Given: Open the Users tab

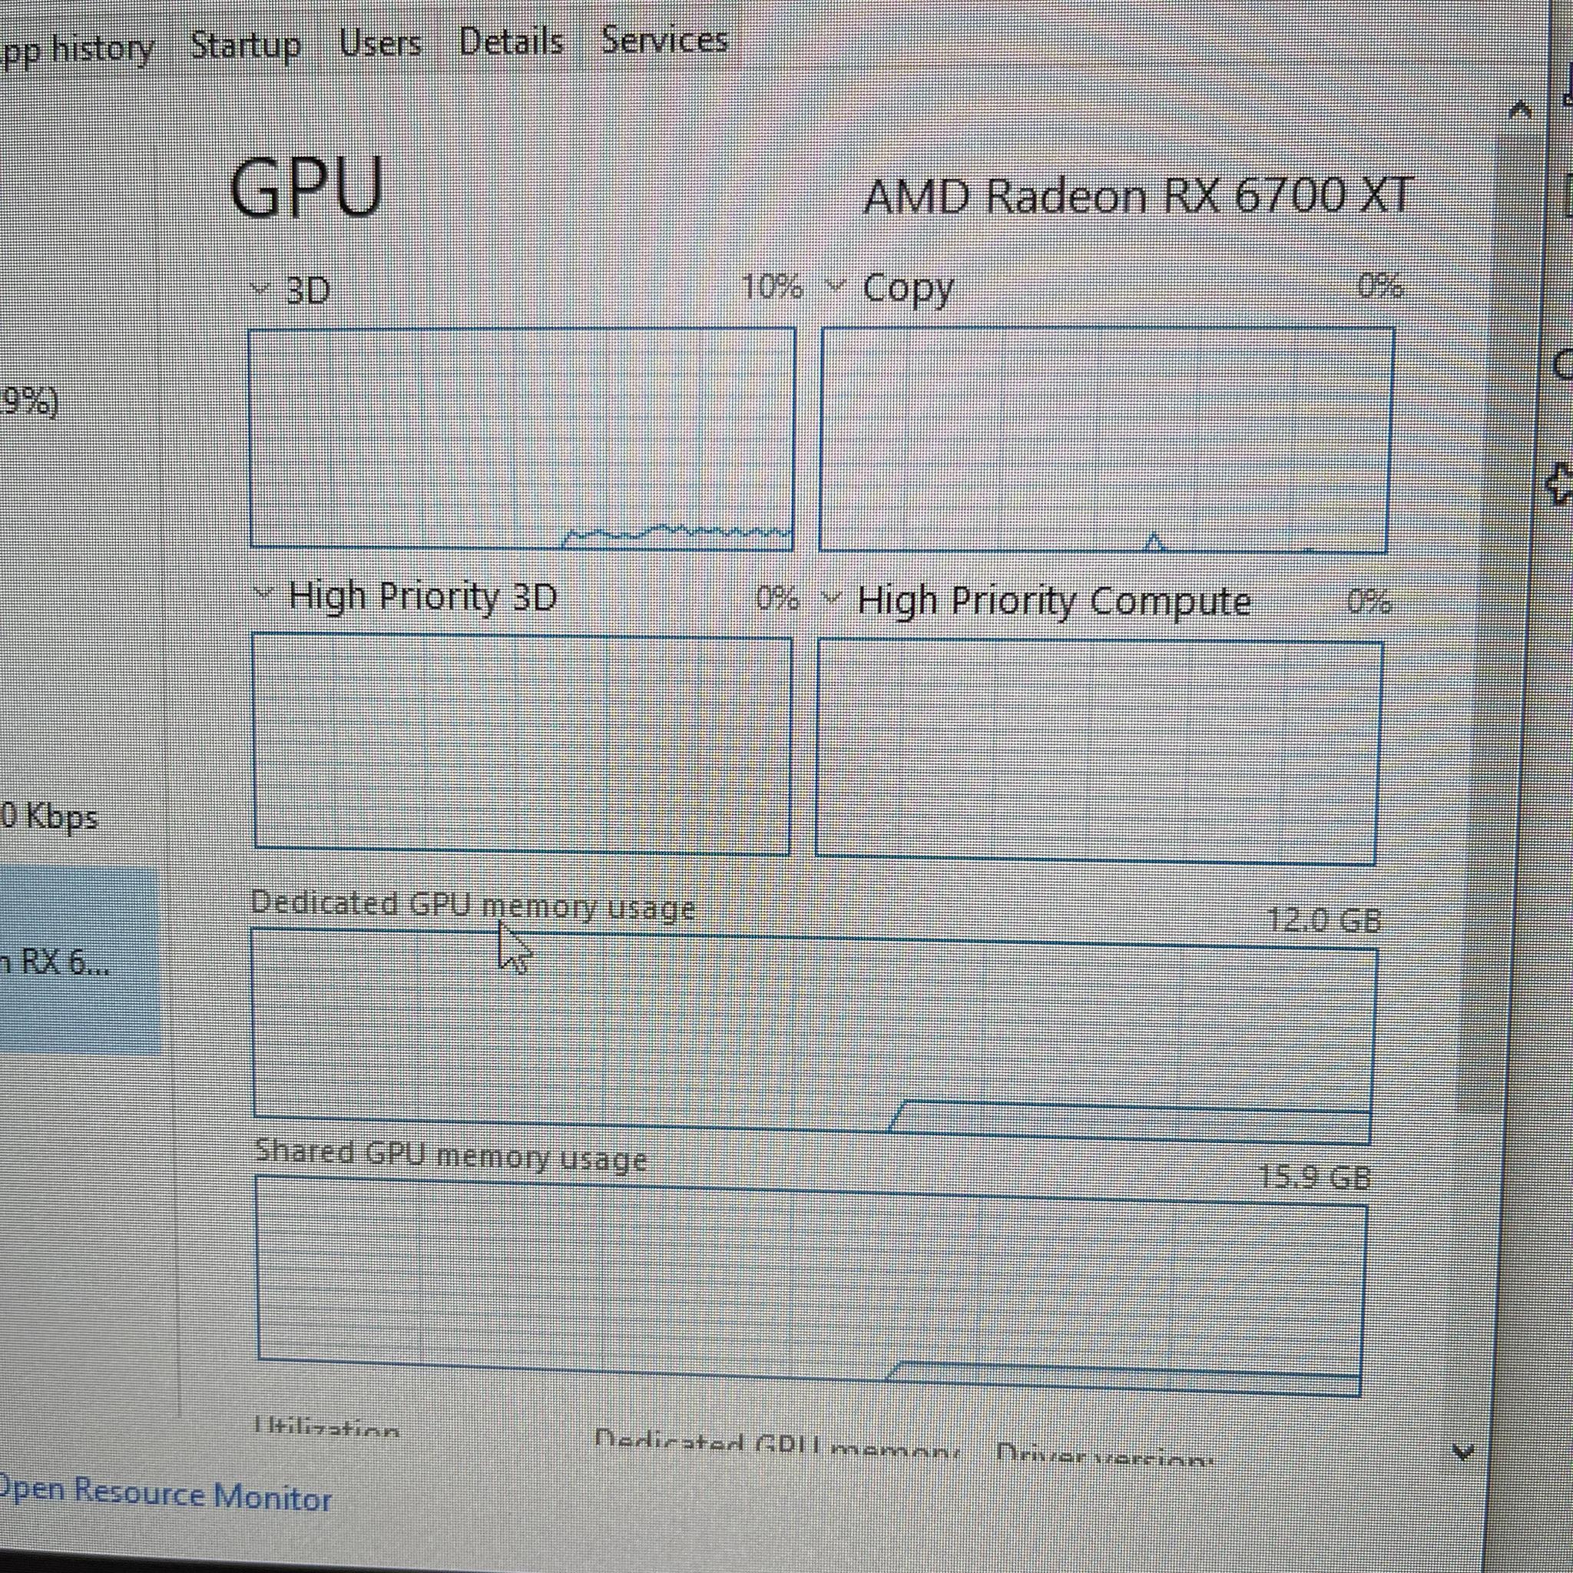Looking at the screenshot, I should click(x=380, y=42).
